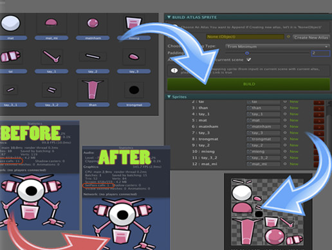Open the Trim Minimum dropdown

[x=277, y=46]
